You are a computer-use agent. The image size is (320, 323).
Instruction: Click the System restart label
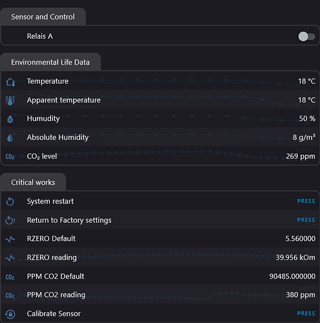(x=50, y=202)
